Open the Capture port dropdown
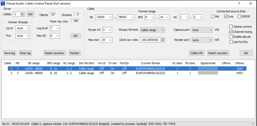 point(202,30)
